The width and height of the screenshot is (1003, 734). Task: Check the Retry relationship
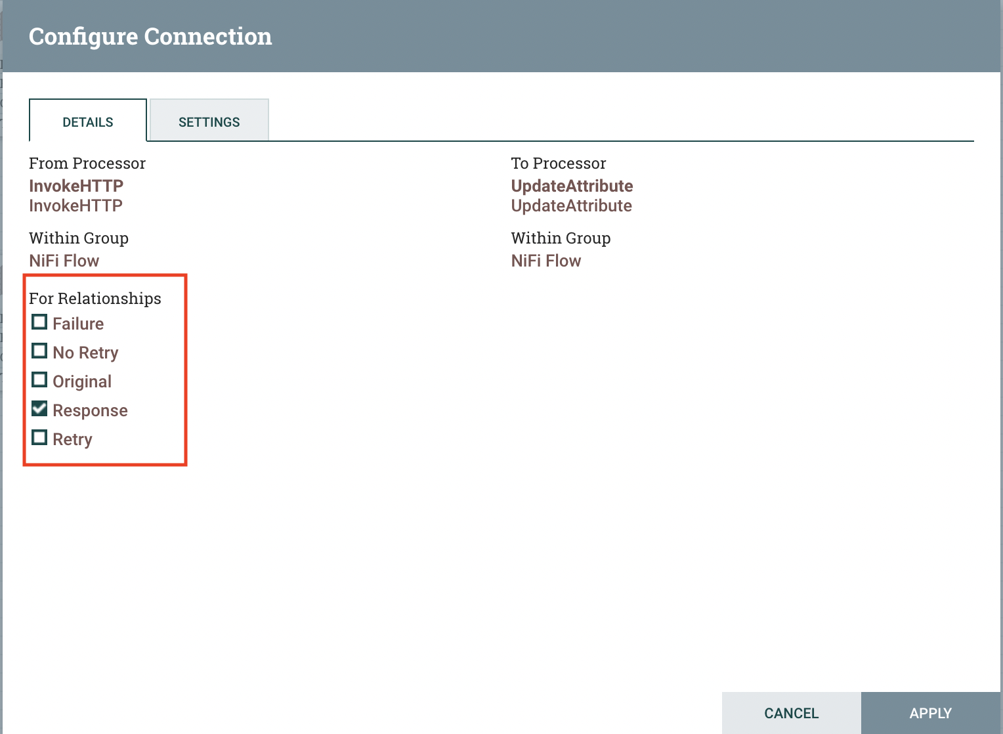39,437
